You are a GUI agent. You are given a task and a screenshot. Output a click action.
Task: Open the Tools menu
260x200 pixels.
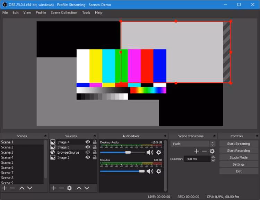coord(86,12)
